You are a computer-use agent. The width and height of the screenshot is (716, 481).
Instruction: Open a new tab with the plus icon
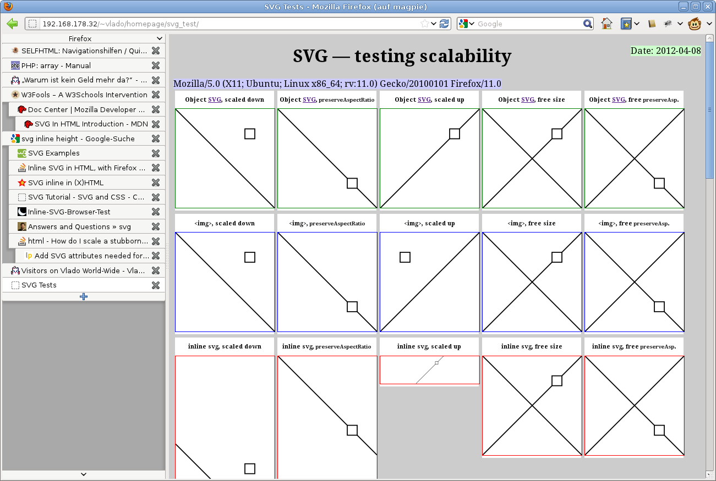[x=84, y=297]
